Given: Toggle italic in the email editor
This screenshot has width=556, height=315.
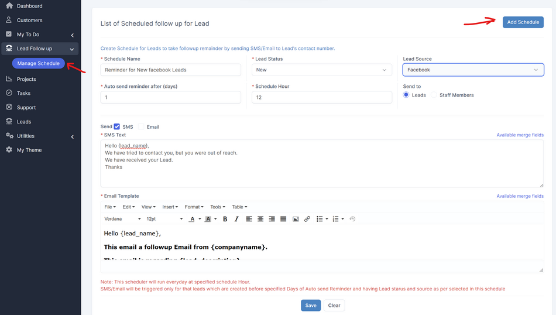Looking at the screenshot, I should (x=236, y=219).
